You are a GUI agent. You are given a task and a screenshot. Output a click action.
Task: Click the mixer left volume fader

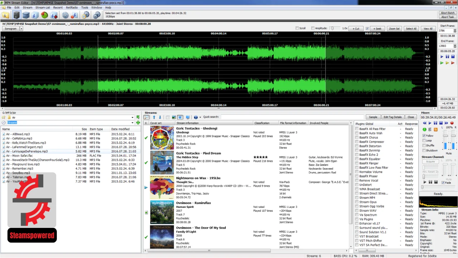[x=445, y=136]
